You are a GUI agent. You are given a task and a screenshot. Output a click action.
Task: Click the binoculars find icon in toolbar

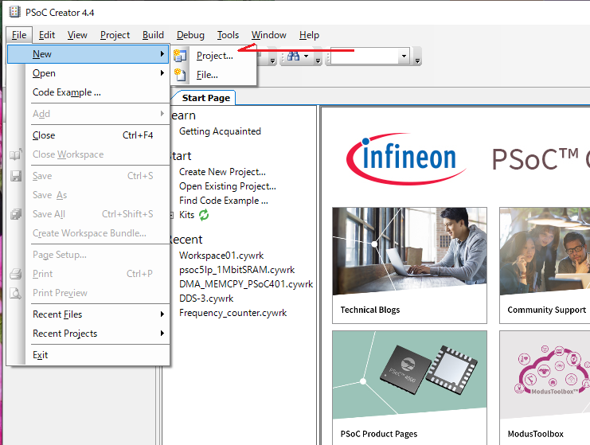tap(294, 57)
